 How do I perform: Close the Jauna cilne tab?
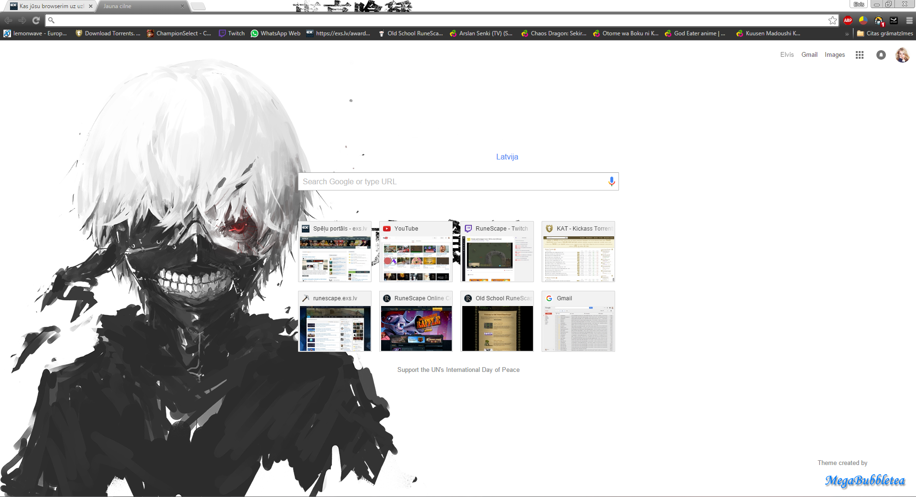(182, 6)
